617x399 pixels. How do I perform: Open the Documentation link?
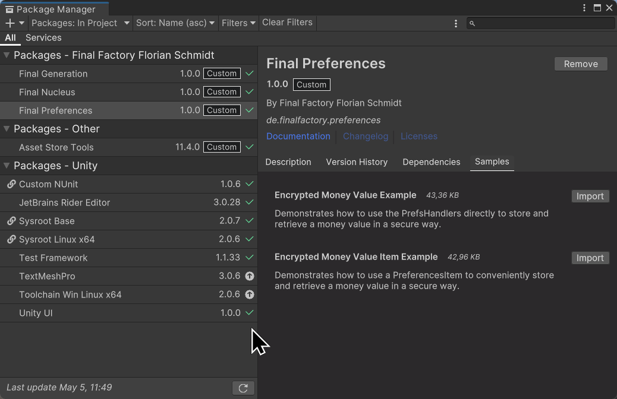298,137
